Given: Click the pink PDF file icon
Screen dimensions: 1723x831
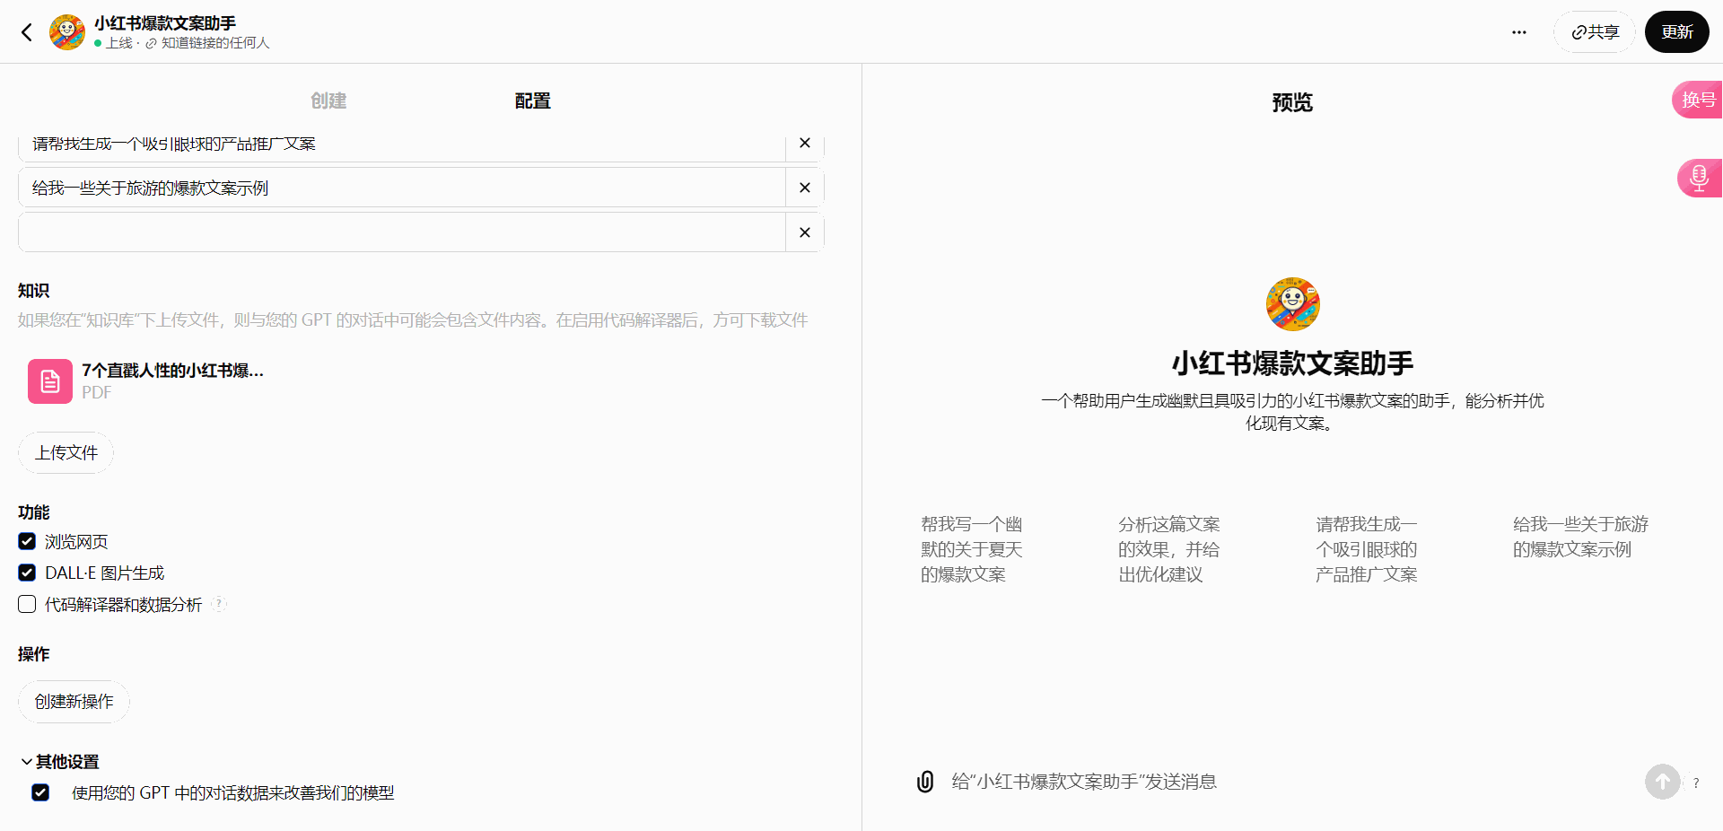Looking at the screenshot, I should (50, 381).
